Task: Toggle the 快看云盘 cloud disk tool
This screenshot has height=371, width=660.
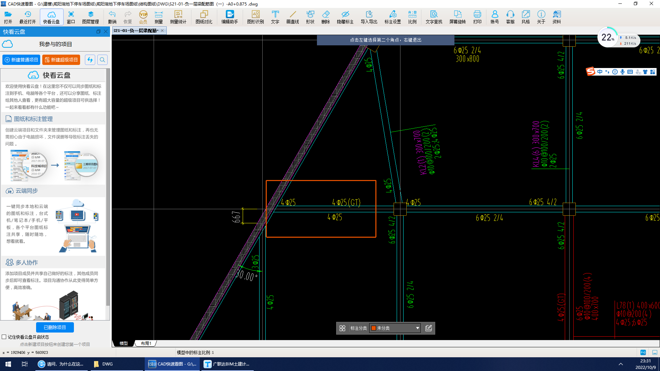Action: 51,17
